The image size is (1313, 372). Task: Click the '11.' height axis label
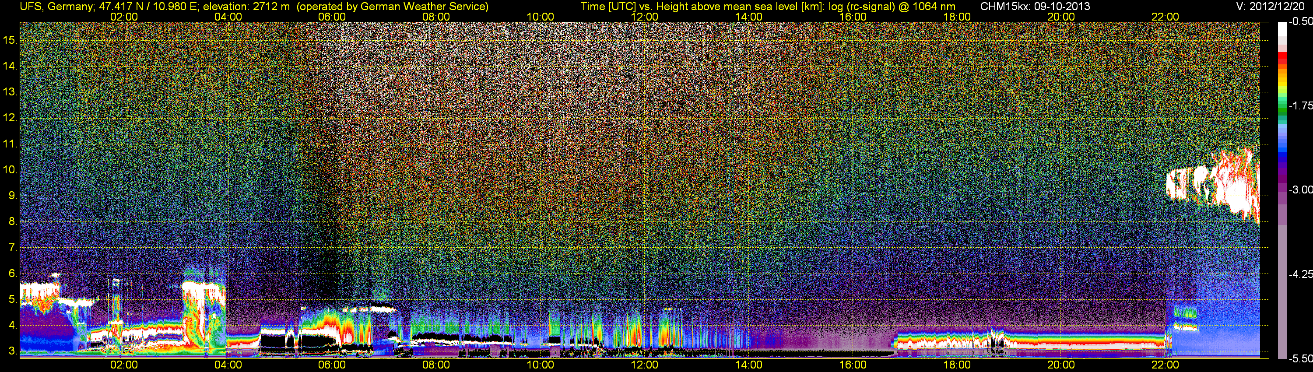(10, 144)
